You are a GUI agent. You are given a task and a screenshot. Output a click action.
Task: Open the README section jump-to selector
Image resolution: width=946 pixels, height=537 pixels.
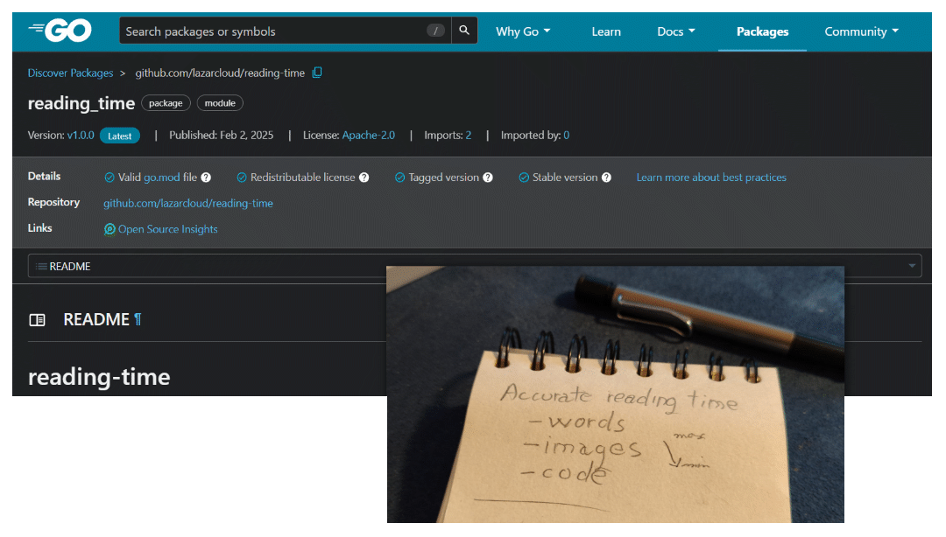point(911,266)
